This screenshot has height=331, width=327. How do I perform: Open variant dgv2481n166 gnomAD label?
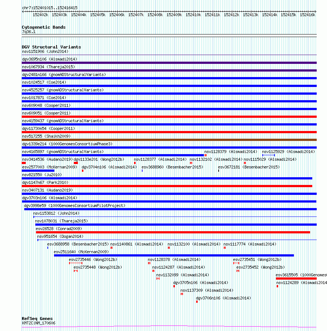pyautogui.click(x=64, y=74)
